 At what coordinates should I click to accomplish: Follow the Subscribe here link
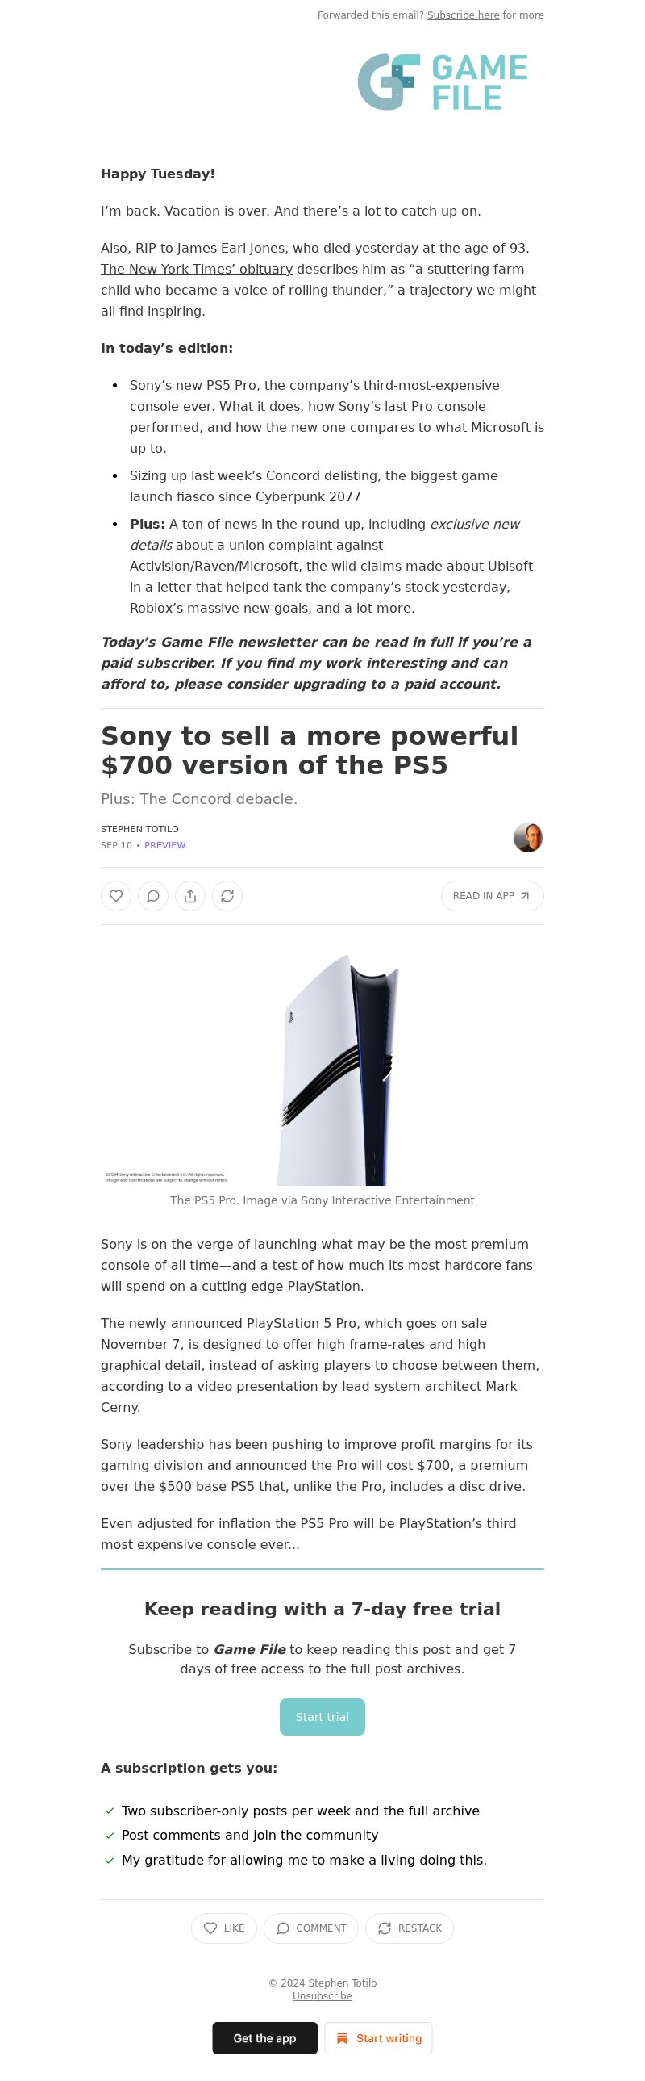point(463,15)
